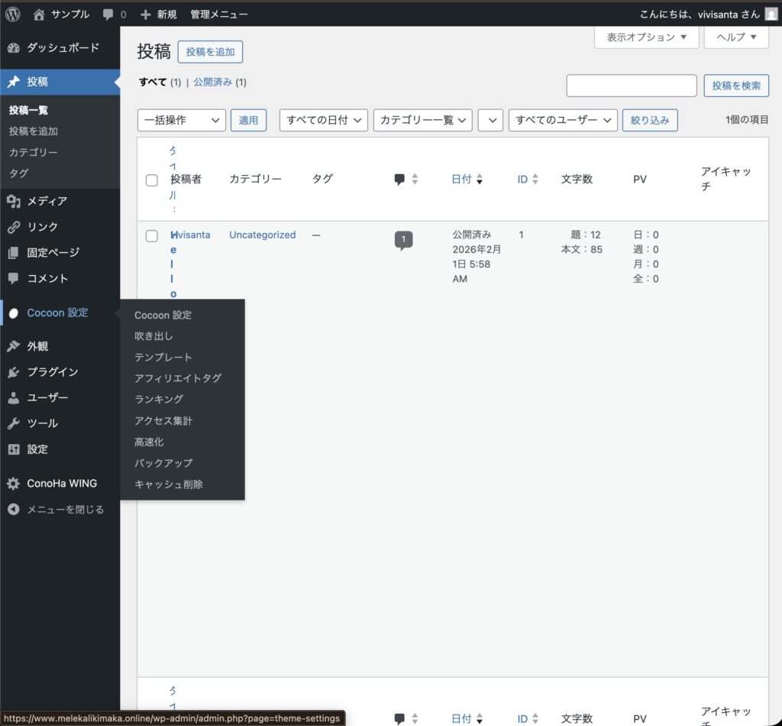The height and width of the screenshot is (726, 782).
Task: Open the メディア sidebar menu icon
Action: pos(14,202)
